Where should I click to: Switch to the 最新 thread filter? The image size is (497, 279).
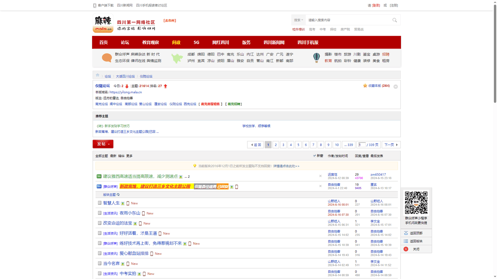tap(113, 156)
